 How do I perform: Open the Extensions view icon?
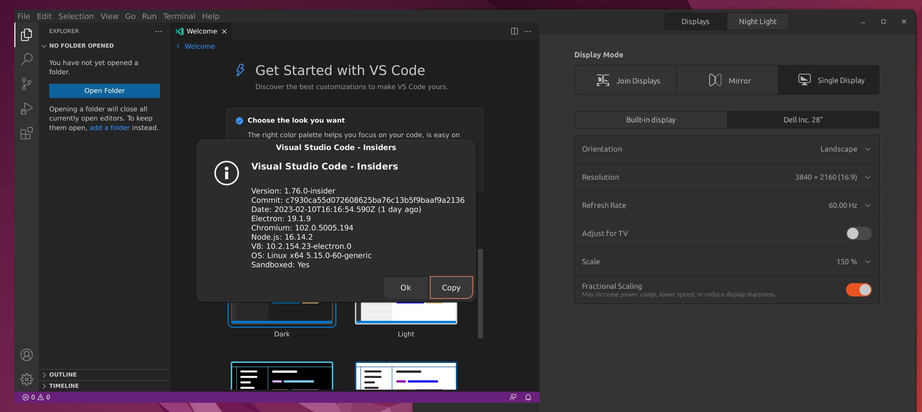click(x=26, y=133)
